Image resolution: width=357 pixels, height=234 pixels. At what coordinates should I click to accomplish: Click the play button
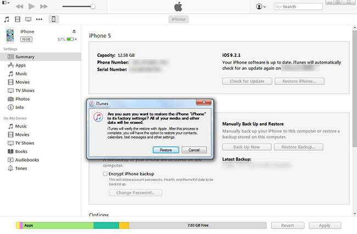click(32, 7)
